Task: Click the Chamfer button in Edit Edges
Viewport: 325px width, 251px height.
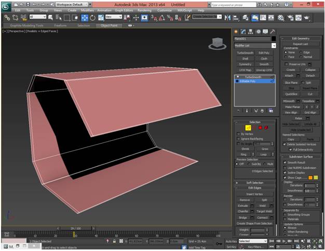Action: coord(243,212)
